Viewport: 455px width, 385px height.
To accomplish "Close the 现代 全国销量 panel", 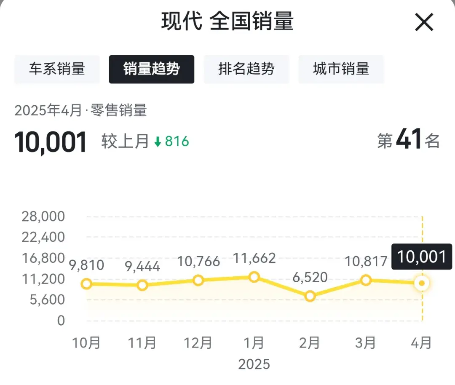I will click(x=424, y=22).
